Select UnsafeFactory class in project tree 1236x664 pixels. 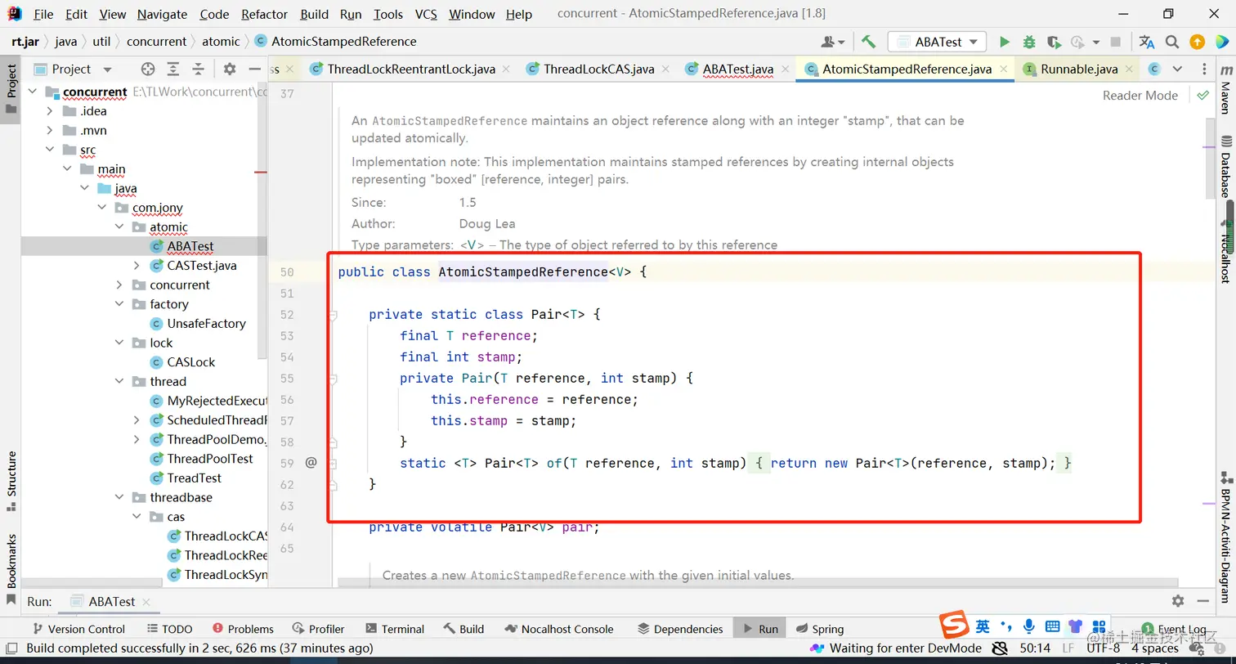pos(206,324)
